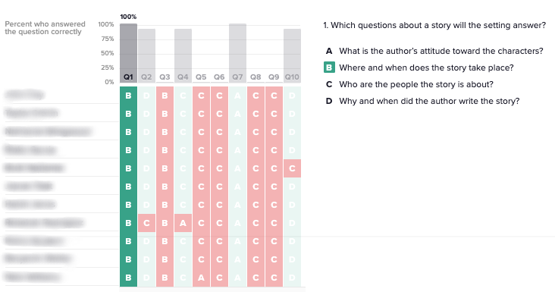Click the red C cell in Q2 column

146,223
